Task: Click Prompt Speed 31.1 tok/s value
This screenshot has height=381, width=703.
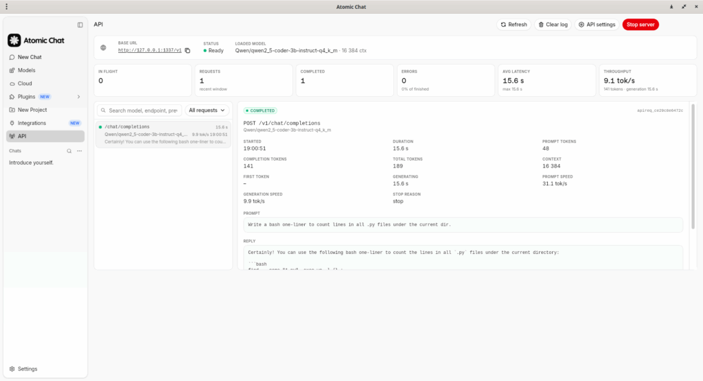Action: pos(555,184)
